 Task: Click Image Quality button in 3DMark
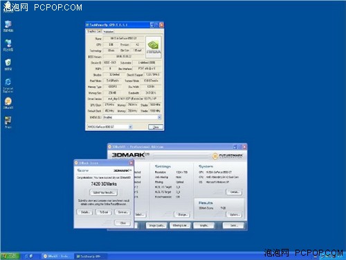coord(156,225)
